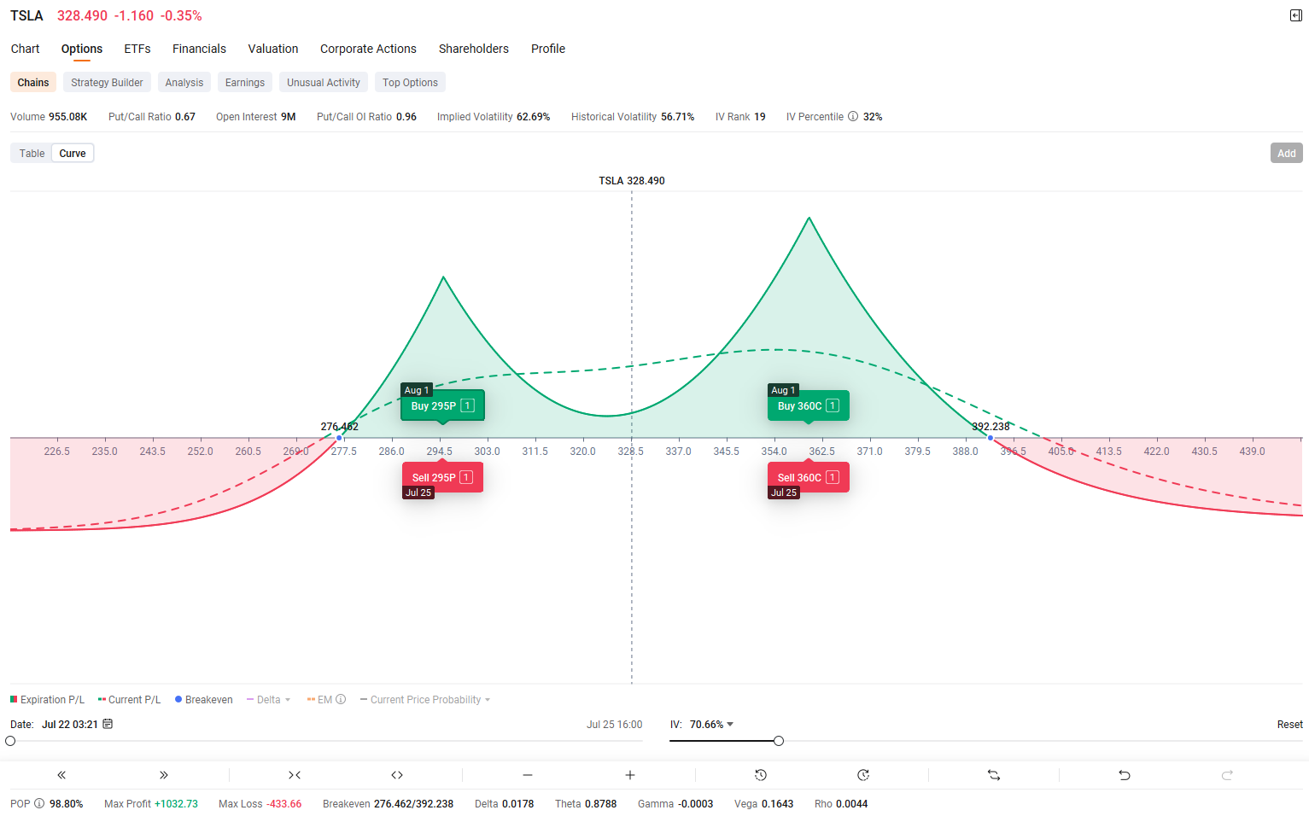The width and height of the screenshot is (1309, 816).
Task: Select the Chains sub-tab
Action: (33, 83)
